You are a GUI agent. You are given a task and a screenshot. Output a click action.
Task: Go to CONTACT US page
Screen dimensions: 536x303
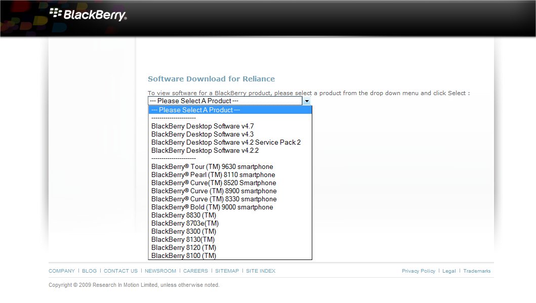pyautogui.click(x=120, y=271)
